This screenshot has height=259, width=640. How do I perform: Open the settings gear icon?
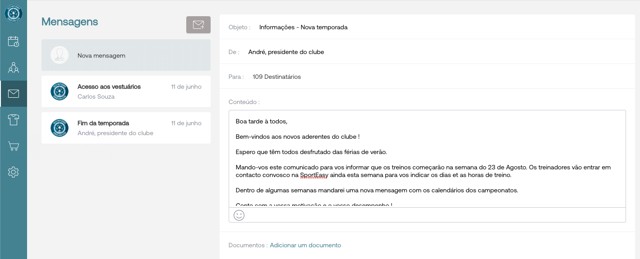tap(14, 172)
